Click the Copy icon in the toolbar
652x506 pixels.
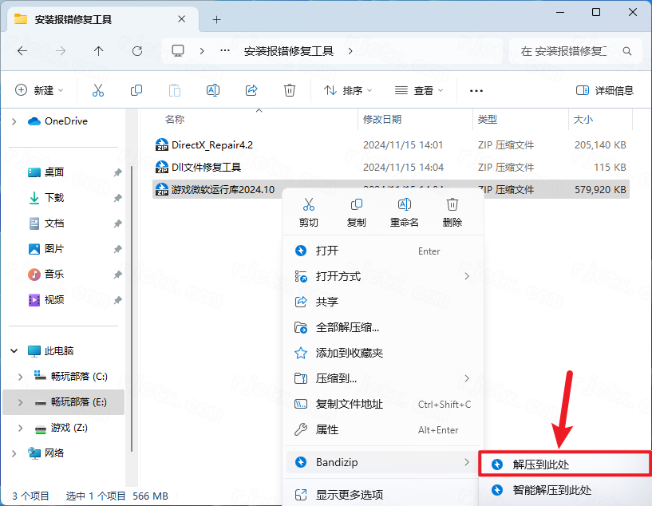point(136,90)
